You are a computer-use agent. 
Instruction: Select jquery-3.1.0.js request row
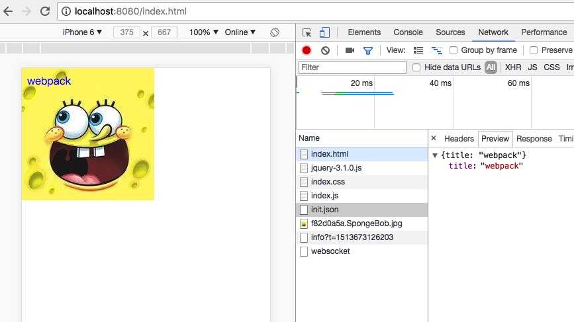[x=361, y=168]
